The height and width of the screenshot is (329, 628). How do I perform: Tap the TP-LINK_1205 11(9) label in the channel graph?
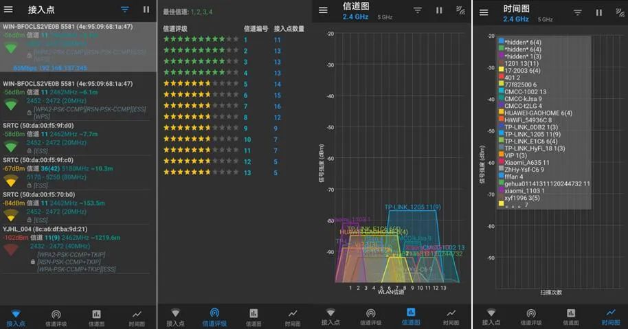[x=412, y=207]
